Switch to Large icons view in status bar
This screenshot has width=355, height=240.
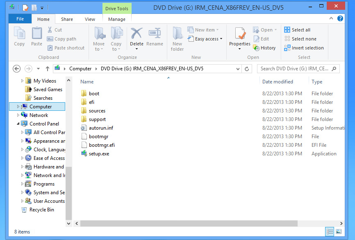tap(339, 232)
